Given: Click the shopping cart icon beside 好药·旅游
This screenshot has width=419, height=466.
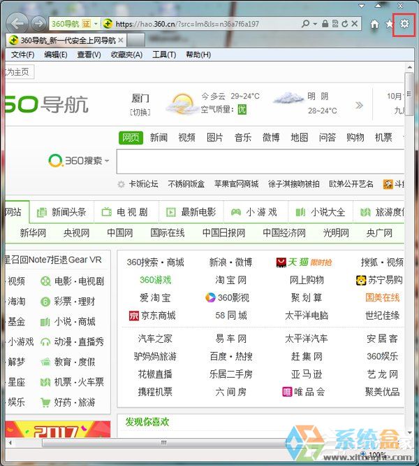Looking at the screenshot, I should point(45,403).
